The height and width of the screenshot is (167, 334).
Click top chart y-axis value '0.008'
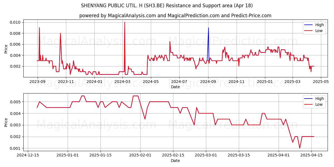[x=16, y=33]
